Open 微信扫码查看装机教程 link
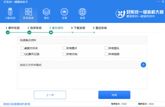 (x=17, y=104)
